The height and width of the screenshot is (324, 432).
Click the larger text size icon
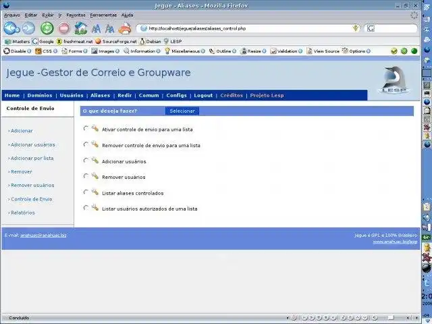(96, 28)
